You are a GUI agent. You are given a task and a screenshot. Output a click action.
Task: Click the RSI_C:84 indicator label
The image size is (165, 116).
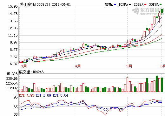[60, 95]
